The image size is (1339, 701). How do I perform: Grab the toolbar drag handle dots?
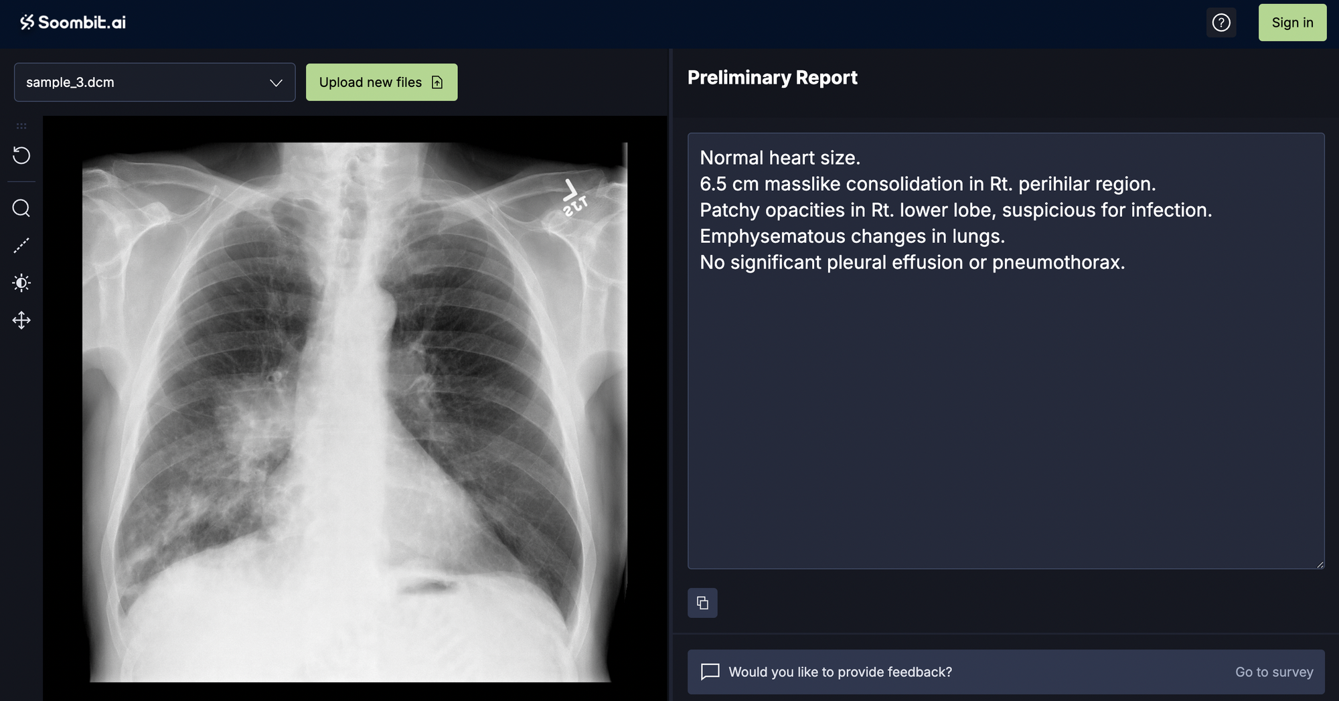[21, 126]
